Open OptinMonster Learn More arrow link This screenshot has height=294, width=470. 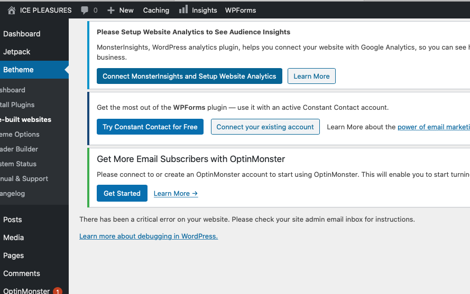[176, 194]
